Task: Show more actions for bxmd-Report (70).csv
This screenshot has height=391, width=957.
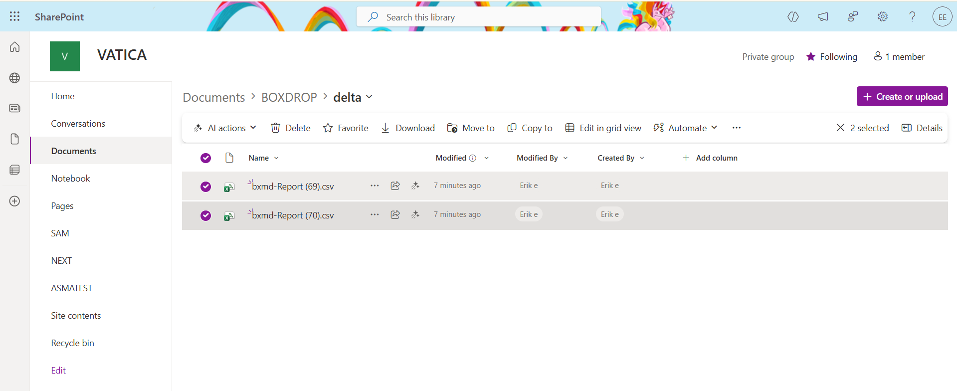Action: pos(375,214)
